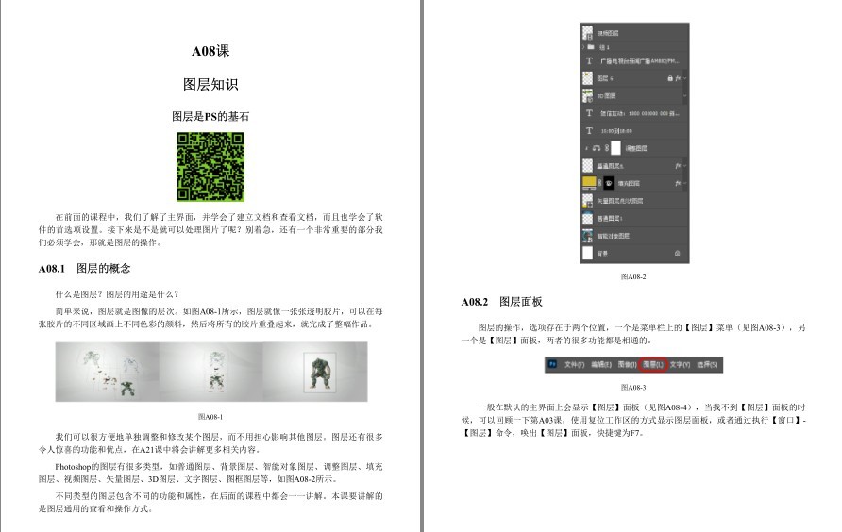This screenshot has height=532, width=842.
Task: Click the T icon of 15:00到18:00 text layer
Action: click(x=589, y=130)
